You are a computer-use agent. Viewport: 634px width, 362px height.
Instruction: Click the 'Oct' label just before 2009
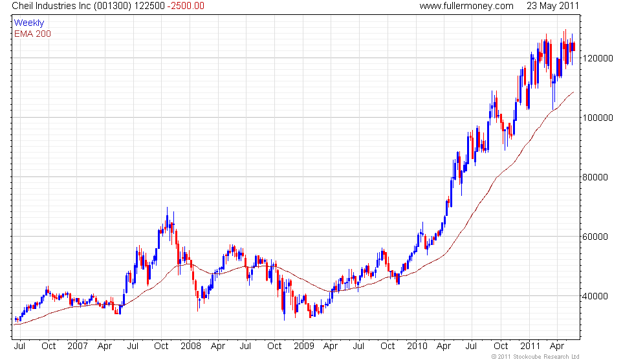pos(274,346)
